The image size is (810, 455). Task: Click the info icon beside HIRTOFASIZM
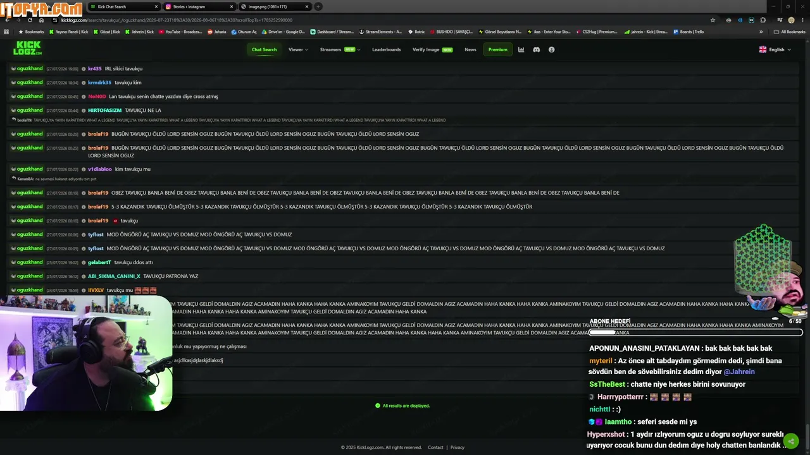84,111
